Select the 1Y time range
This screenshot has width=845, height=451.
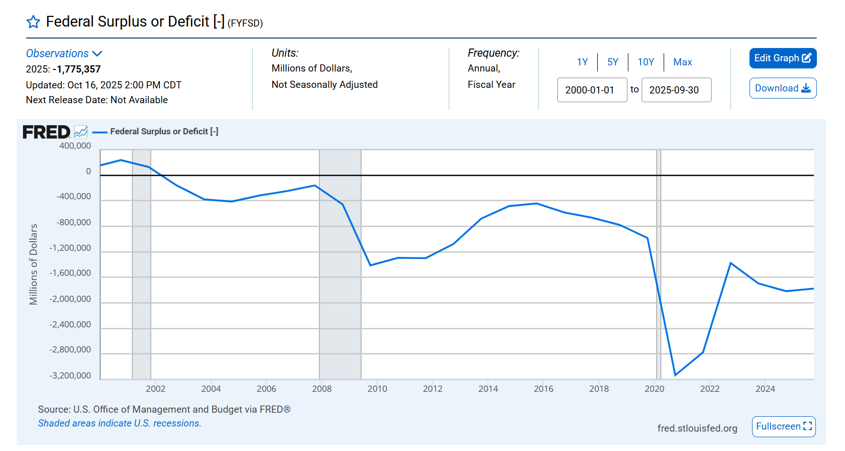[x=582, y=62]
